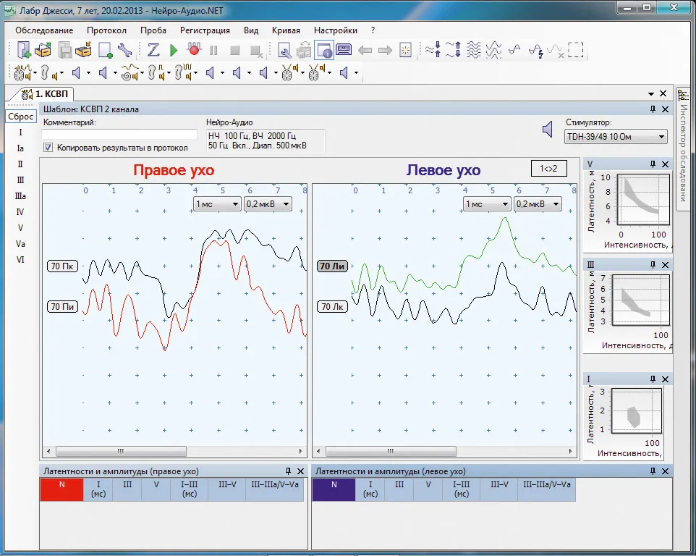This screenshot has height=556, width=696.
Task: Open the Протокол menu
Action: point(106,30)
